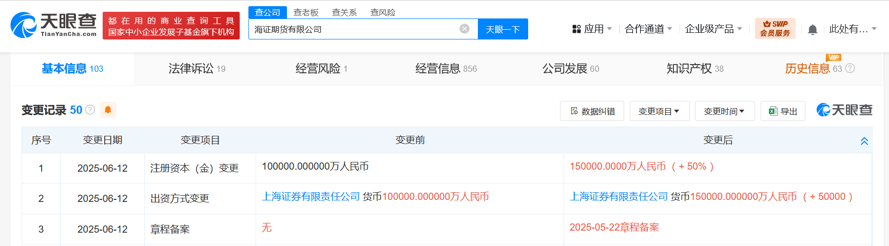Click the 变更前 column header
The height and width of the screenshot is (246, 889).
(410, 140)
